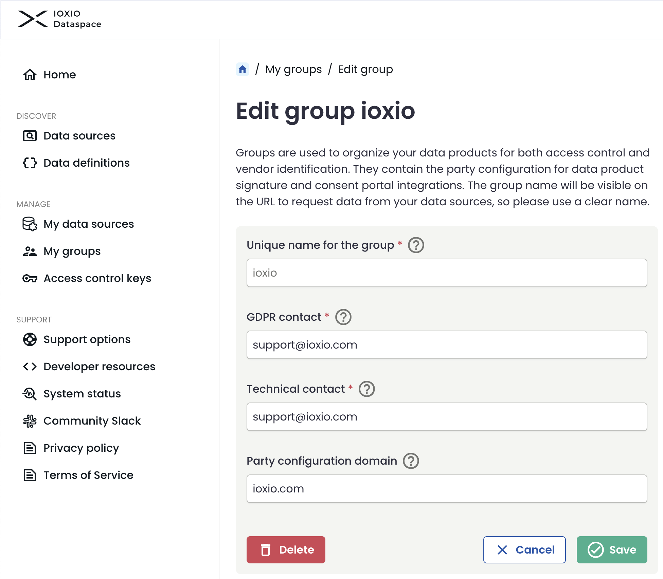The image size is (663, 579).
Task: Select the Data sources magnifier icon
Action: coord(30,136)
